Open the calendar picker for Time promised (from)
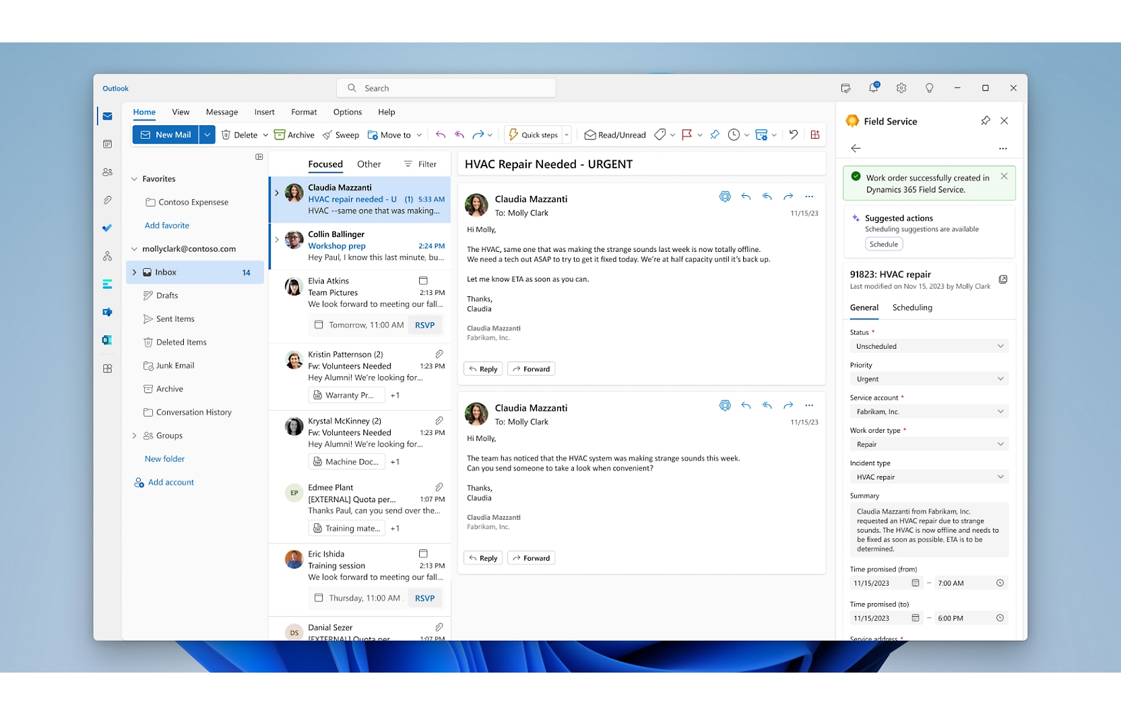 coord(916,583)
